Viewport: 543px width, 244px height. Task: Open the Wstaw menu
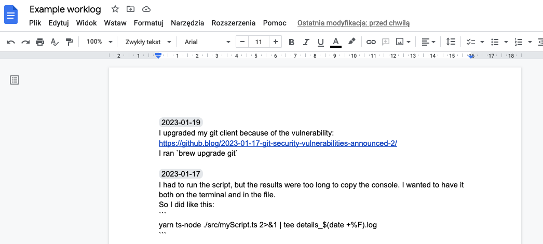(x=115, y=23)
